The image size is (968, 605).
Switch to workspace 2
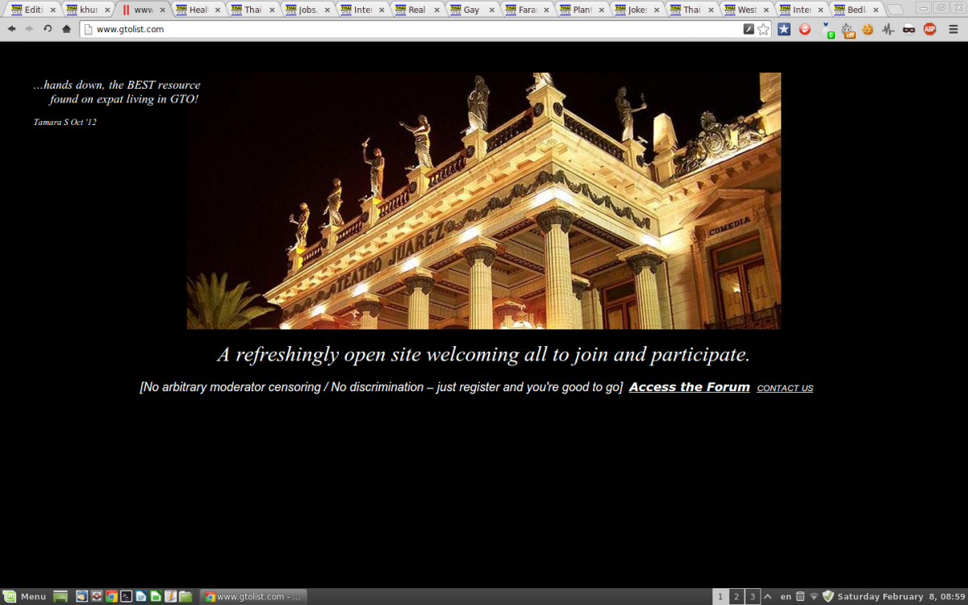736,597
